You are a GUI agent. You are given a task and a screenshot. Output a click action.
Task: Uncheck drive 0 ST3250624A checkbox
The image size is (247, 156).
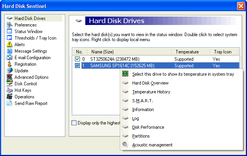77,59
